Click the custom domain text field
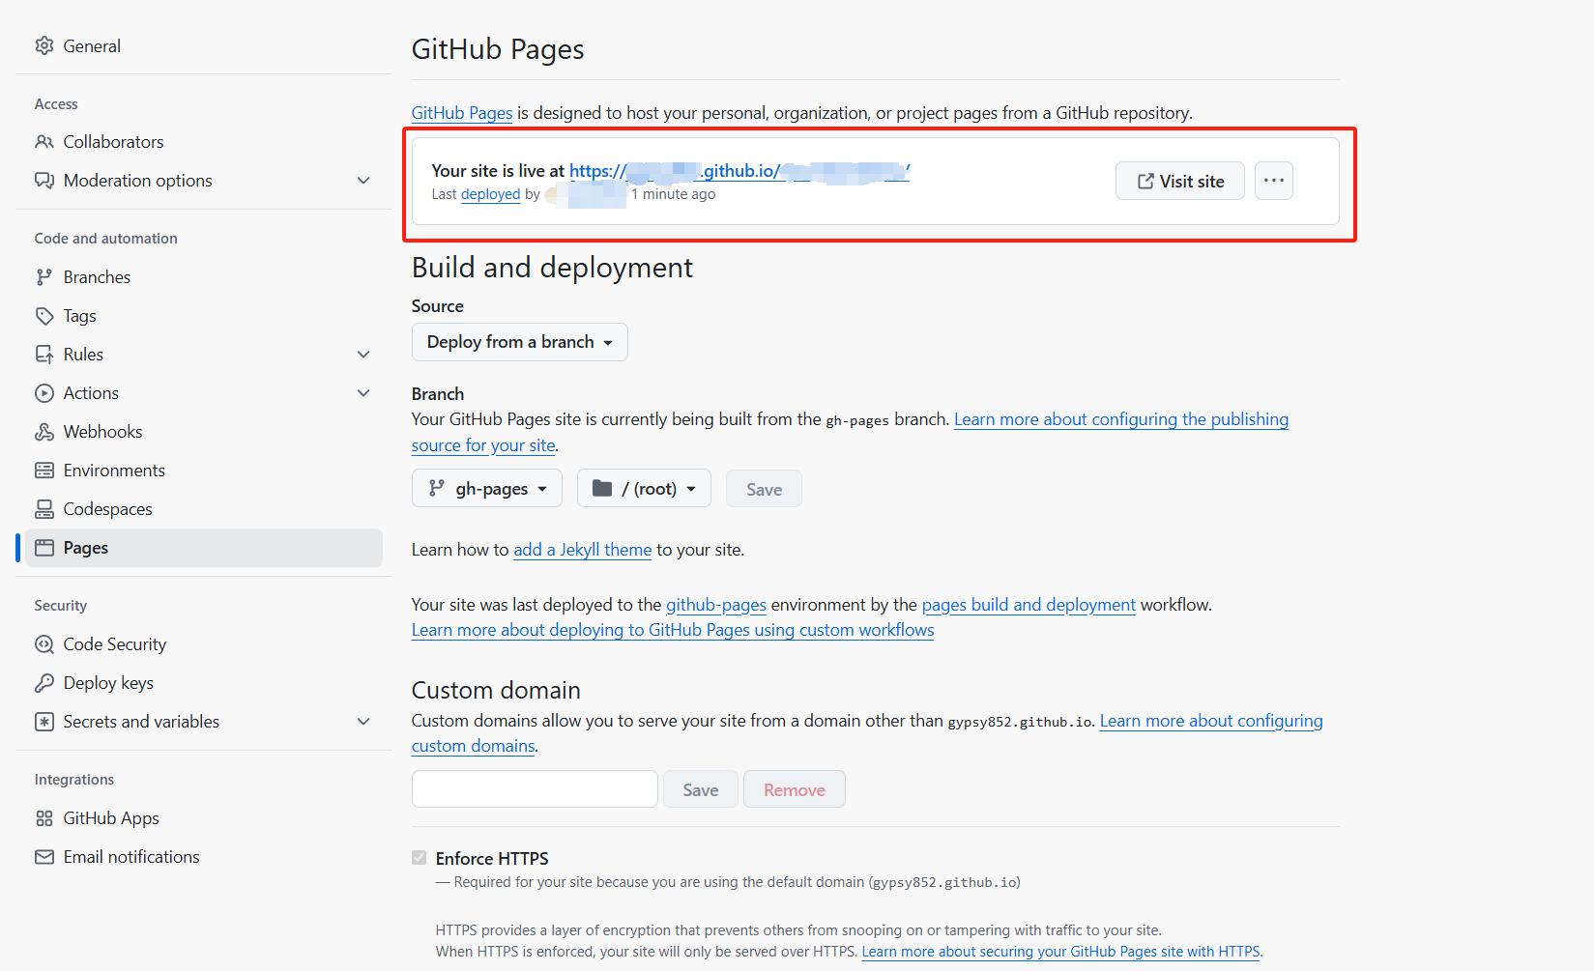Screen dimensions: 1594x971 [535, 789]
